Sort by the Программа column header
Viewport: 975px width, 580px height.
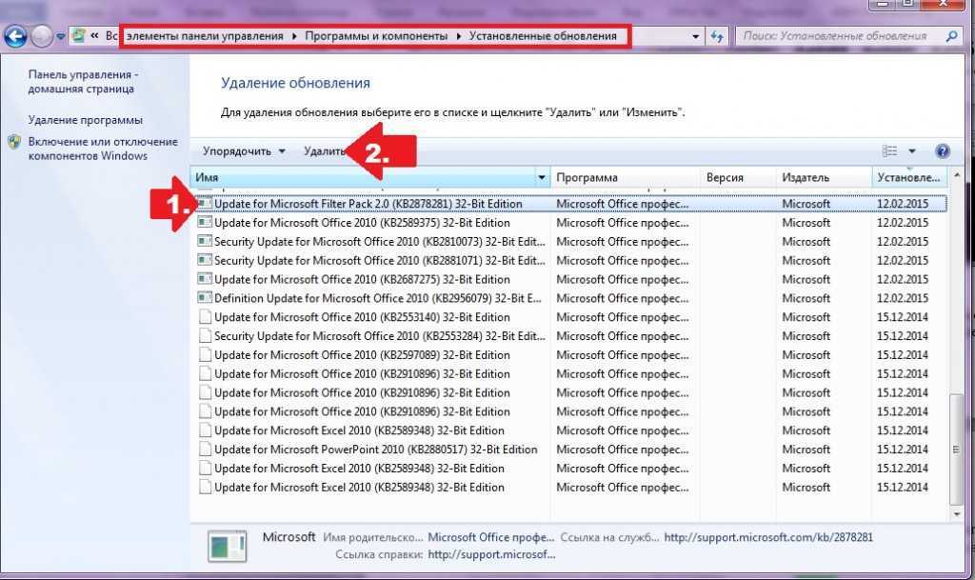pyautogui.click(x=587, y=178)
